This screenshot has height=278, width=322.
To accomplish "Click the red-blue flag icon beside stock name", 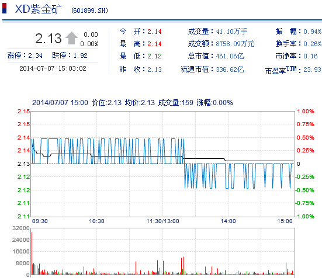I will pyautogui.click(x=4, y=8).
